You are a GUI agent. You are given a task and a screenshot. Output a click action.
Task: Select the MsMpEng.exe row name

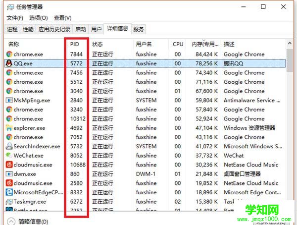coord(32,101)
